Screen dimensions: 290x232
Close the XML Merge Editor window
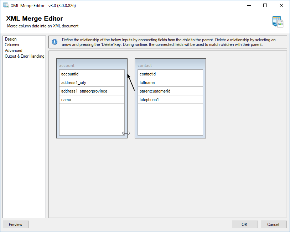(x=281, y=6)
